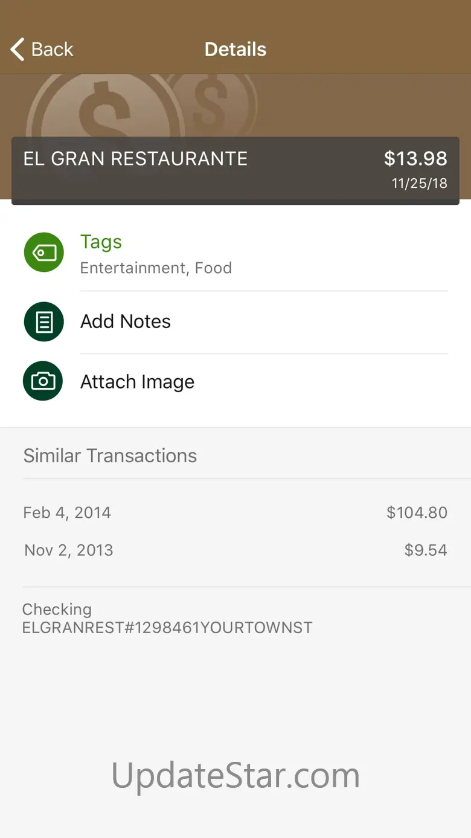Screen dimensions: 471x838
Task: Tap the large dollar coin graphic
Action: [x=106, y=109]
